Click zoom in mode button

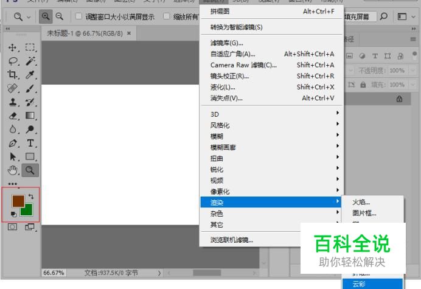pyautogui.click(x=46, y=16)
